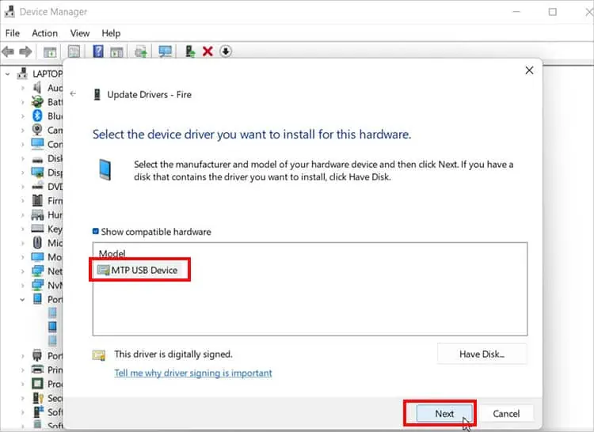Click the Batteries category icon
This screenshot has height=432, width=594.
pyautogui.click(x=37, y=102)
